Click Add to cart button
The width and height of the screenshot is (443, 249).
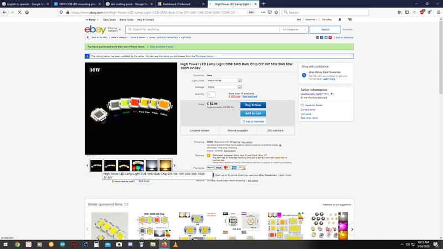tap(253, 113)
